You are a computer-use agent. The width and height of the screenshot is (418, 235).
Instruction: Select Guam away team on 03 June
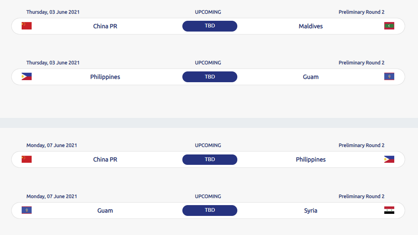(311, 77)
